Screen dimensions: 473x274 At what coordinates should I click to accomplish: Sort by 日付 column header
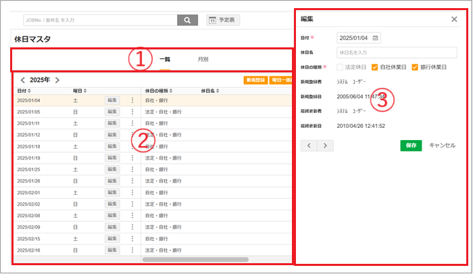[x=24, y=90]
